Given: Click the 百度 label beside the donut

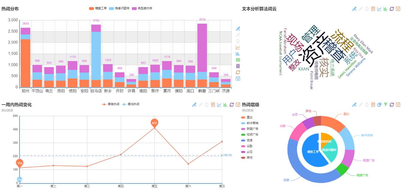Looking at the screenshot, I should click(x=286, y=180).
